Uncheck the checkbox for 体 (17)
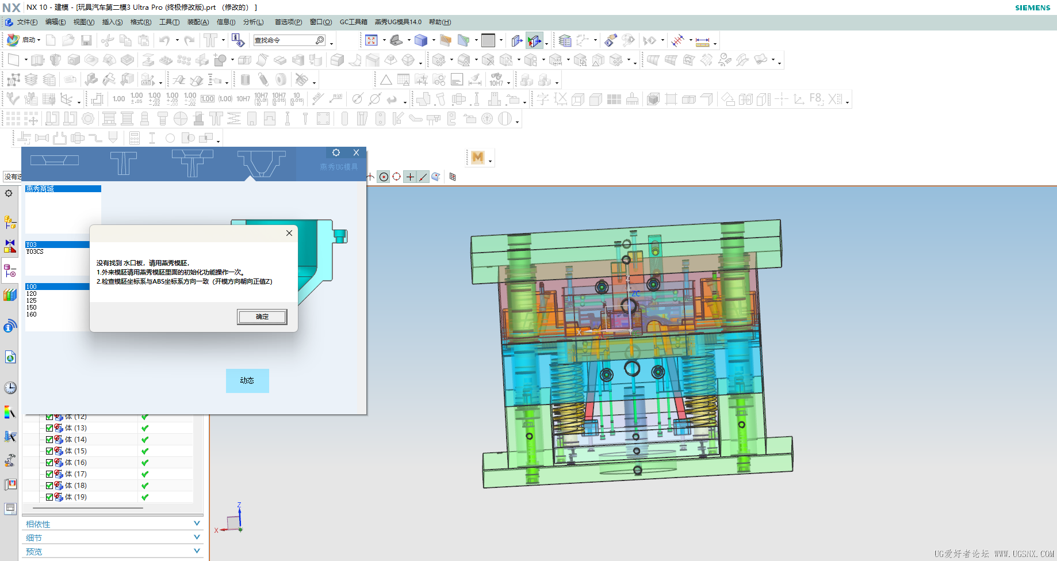The height and width of the screenshot is (561, 1057). click(x=49, y=474)
